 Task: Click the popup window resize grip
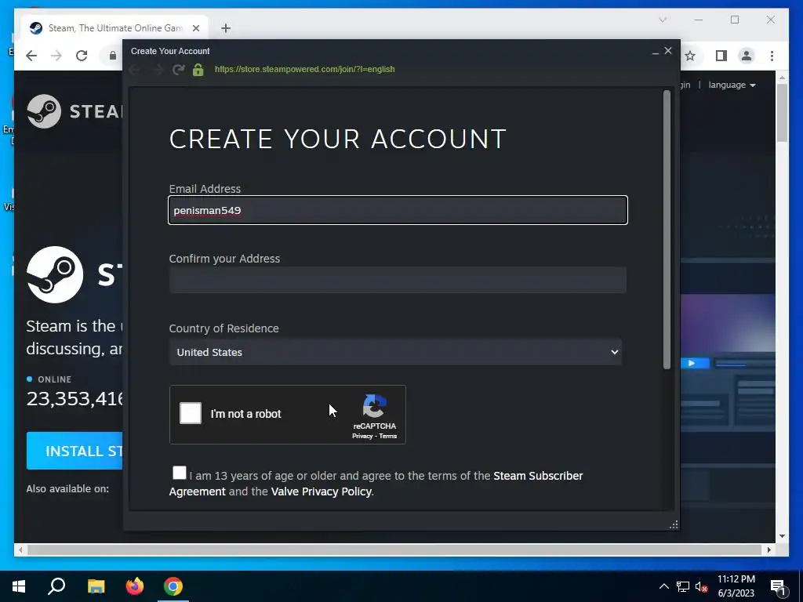[674, 524]
